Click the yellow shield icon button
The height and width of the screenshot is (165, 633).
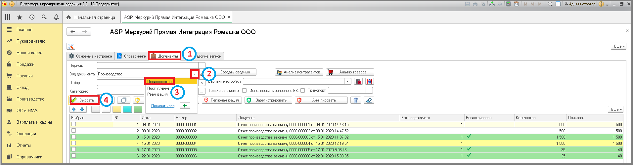tap(137, 100)
